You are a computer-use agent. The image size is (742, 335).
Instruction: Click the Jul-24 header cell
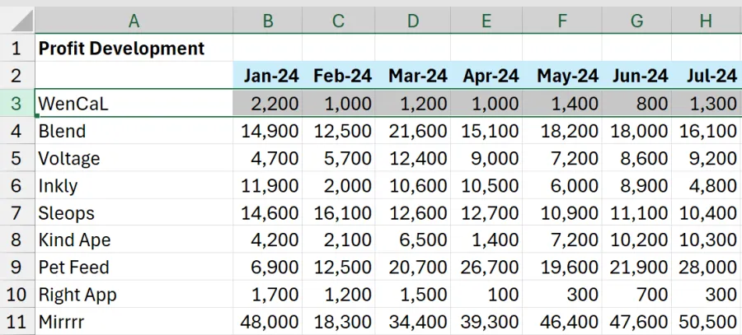coord(707,75)
